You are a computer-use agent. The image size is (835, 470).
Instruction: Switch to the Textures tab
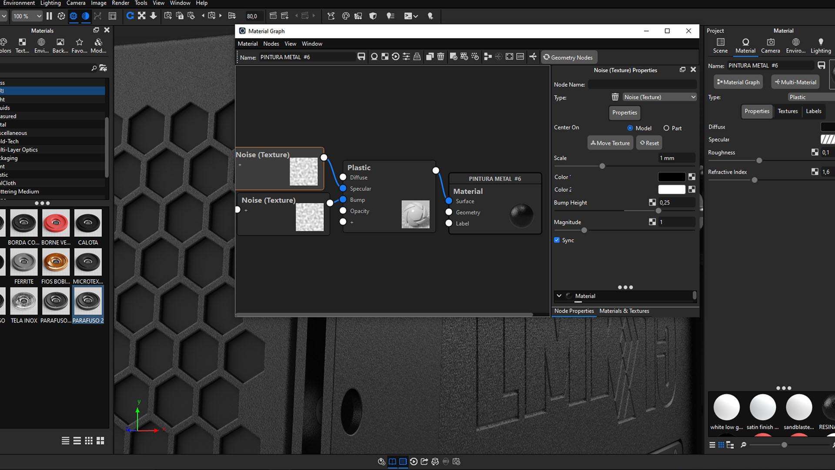[x=787, y=111]
